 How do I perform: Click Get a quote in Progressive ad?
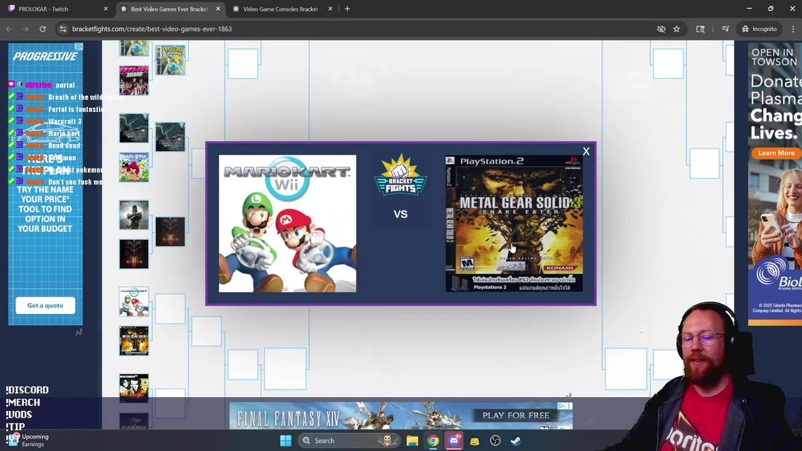[45, 305]
